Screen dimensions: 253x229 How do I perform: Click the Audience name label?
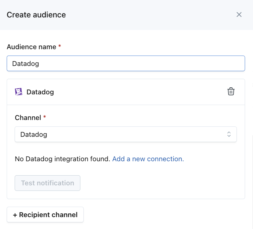pyautogui.click(x=31, y=47)
